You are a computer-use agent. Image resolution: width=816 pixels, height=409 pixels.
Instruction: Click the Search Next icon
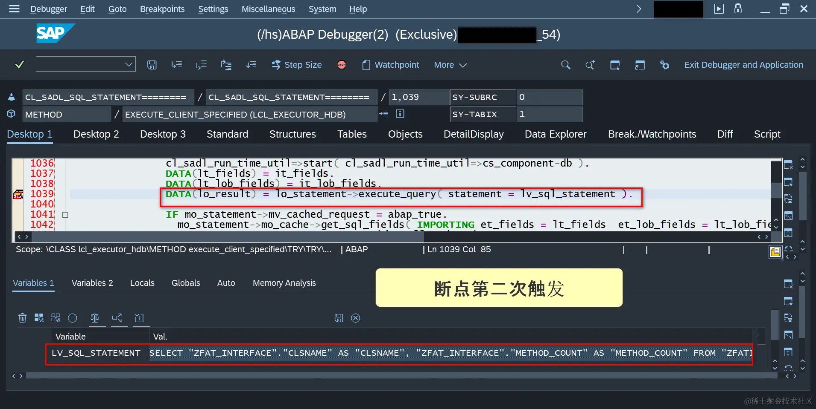(590, 65)
